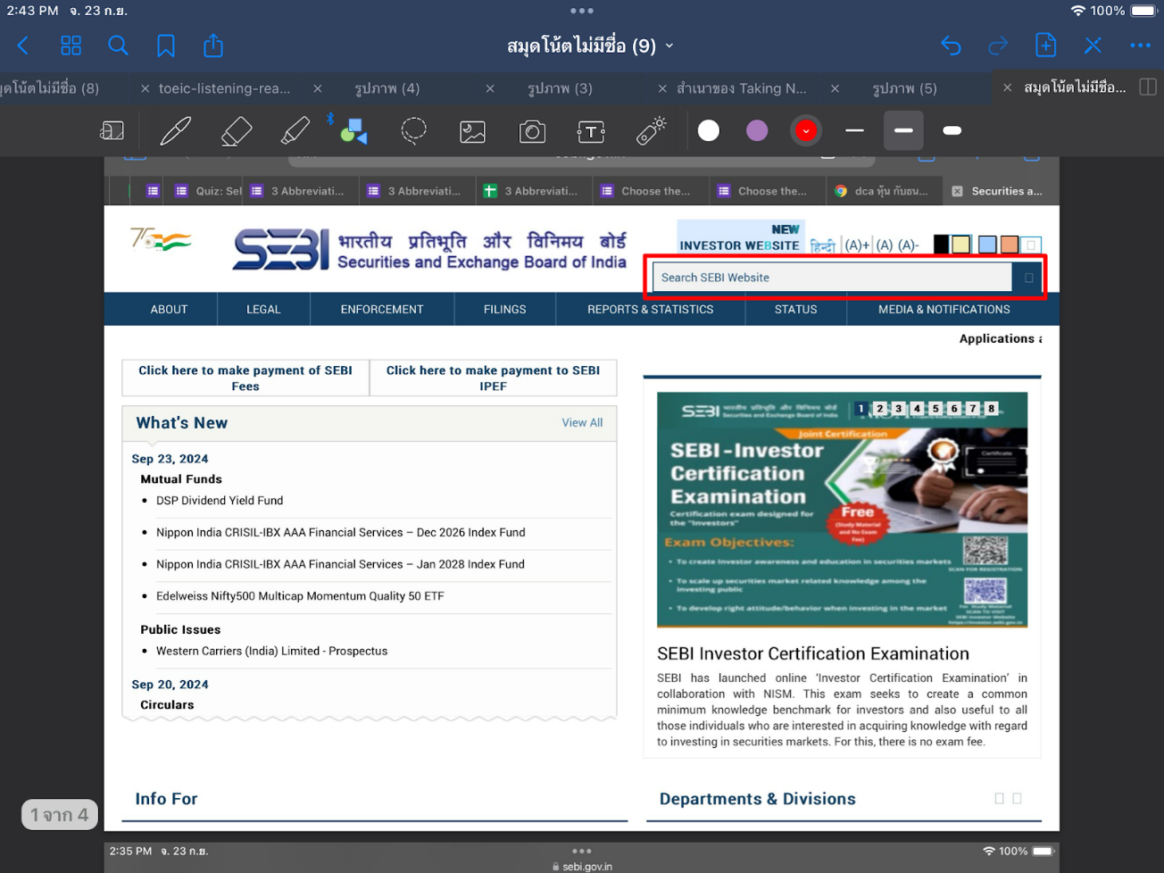Screen dimensions: 1164x873
Task: Select the Highlighter tool
Action: point(295,131)
